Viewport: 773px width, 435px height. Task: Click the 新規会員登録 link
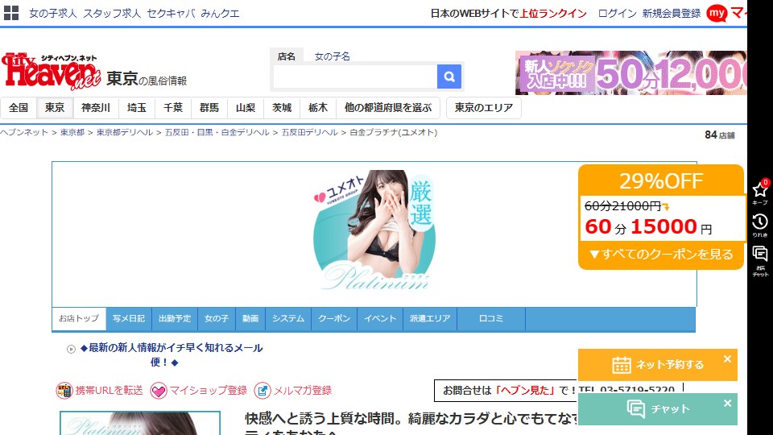[x=672, y=14]
